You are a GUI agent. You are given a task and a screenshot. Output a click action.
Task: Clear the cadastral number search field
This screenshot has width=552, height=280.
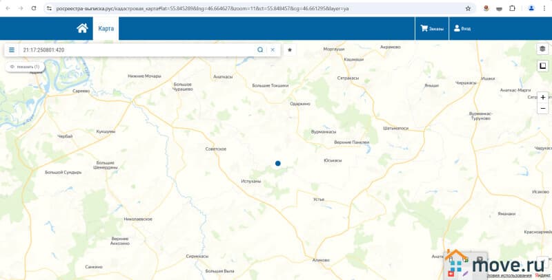(273, 50)
